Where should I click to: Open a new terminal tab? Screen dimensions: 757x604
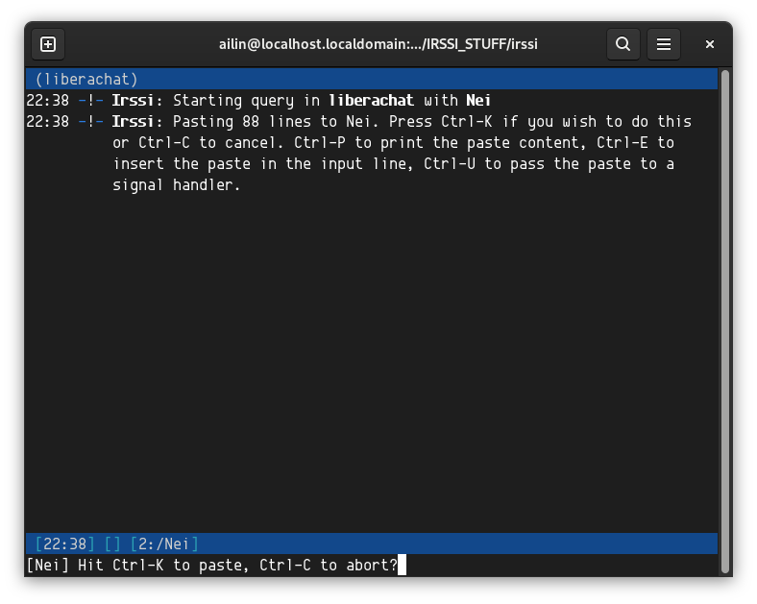point(48,44)
